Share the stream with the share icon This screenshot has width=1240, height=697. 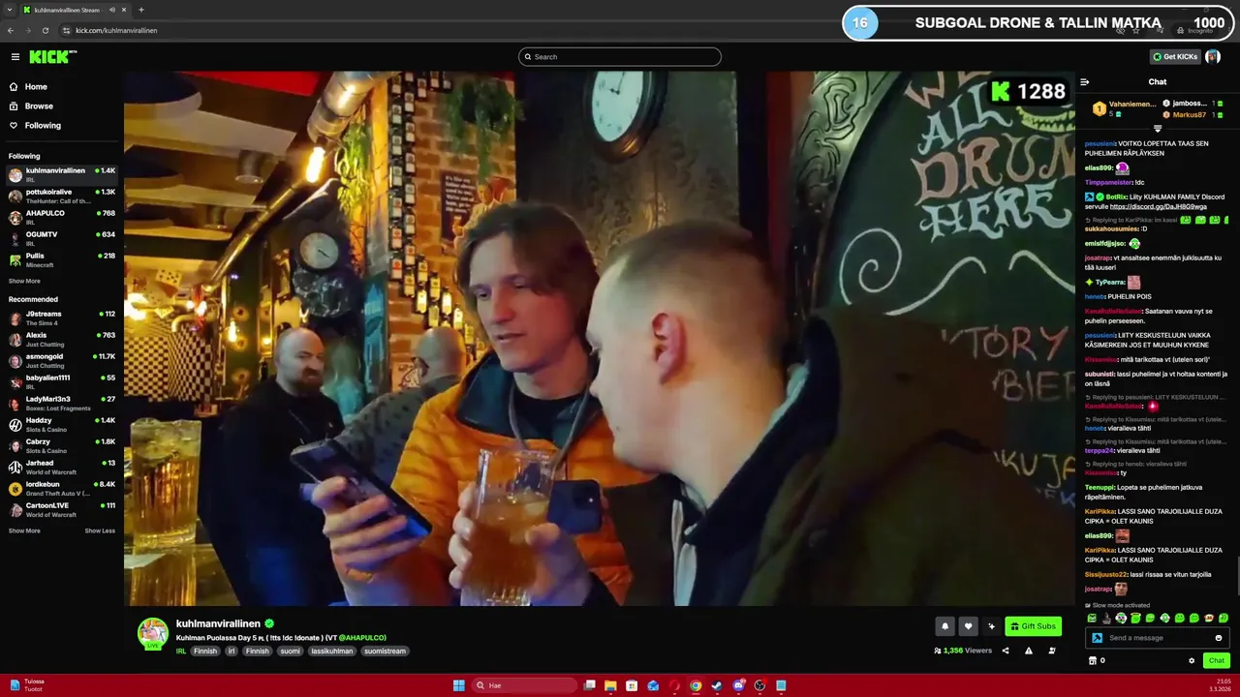1006,651
